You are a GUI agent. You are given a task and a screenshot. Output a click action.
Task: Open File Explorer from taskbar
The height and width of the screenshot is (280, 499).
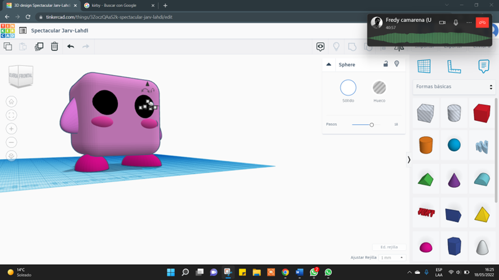click(256, 272)
